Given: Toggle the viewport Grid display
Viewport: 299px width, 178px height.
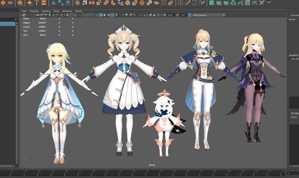Looking at the screenshot, I should click(67, 15).
